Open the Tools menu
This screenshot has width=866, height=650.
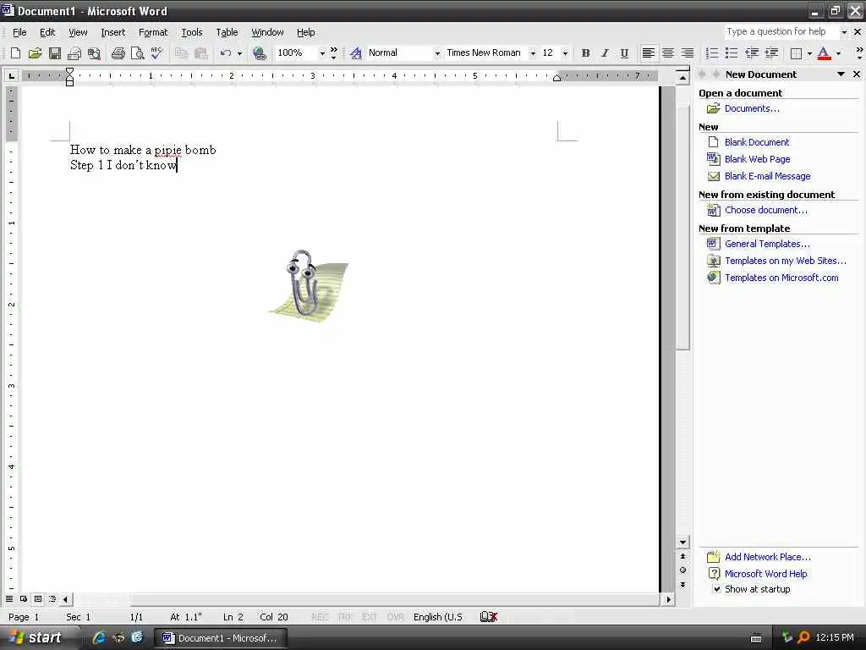click(x=192, y=33)
